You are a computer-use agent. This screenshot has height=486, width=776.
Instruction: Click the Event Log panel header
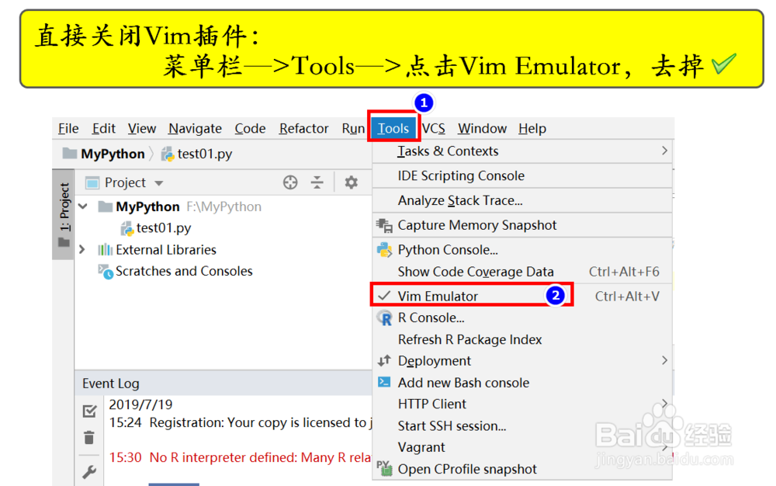coord(223,384)
